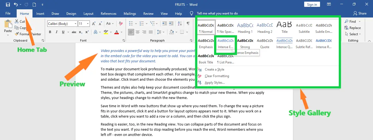The image size is (373, 140).
Task: Toggle Underline formatting
Action: 63,32
